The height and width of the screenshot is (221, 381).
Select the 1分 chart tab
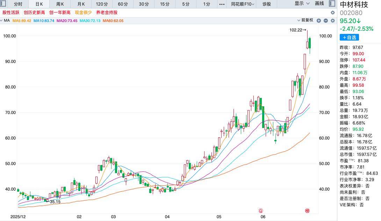pos(207,4)
